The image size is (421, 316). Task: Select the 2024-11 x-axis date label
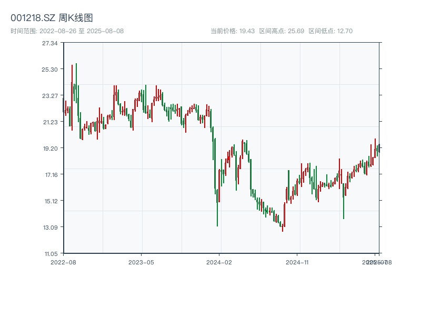[x=298, y=262]
